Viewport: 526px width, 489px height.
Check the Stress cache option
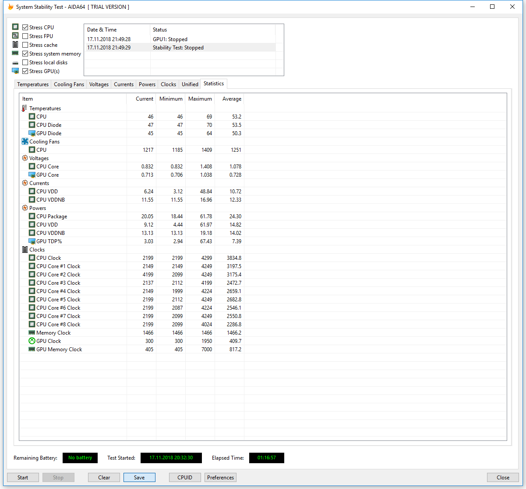25,45
